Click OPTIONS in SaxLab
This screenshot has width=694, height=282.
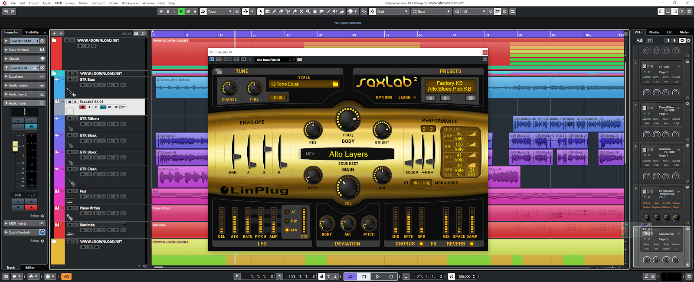384,98
